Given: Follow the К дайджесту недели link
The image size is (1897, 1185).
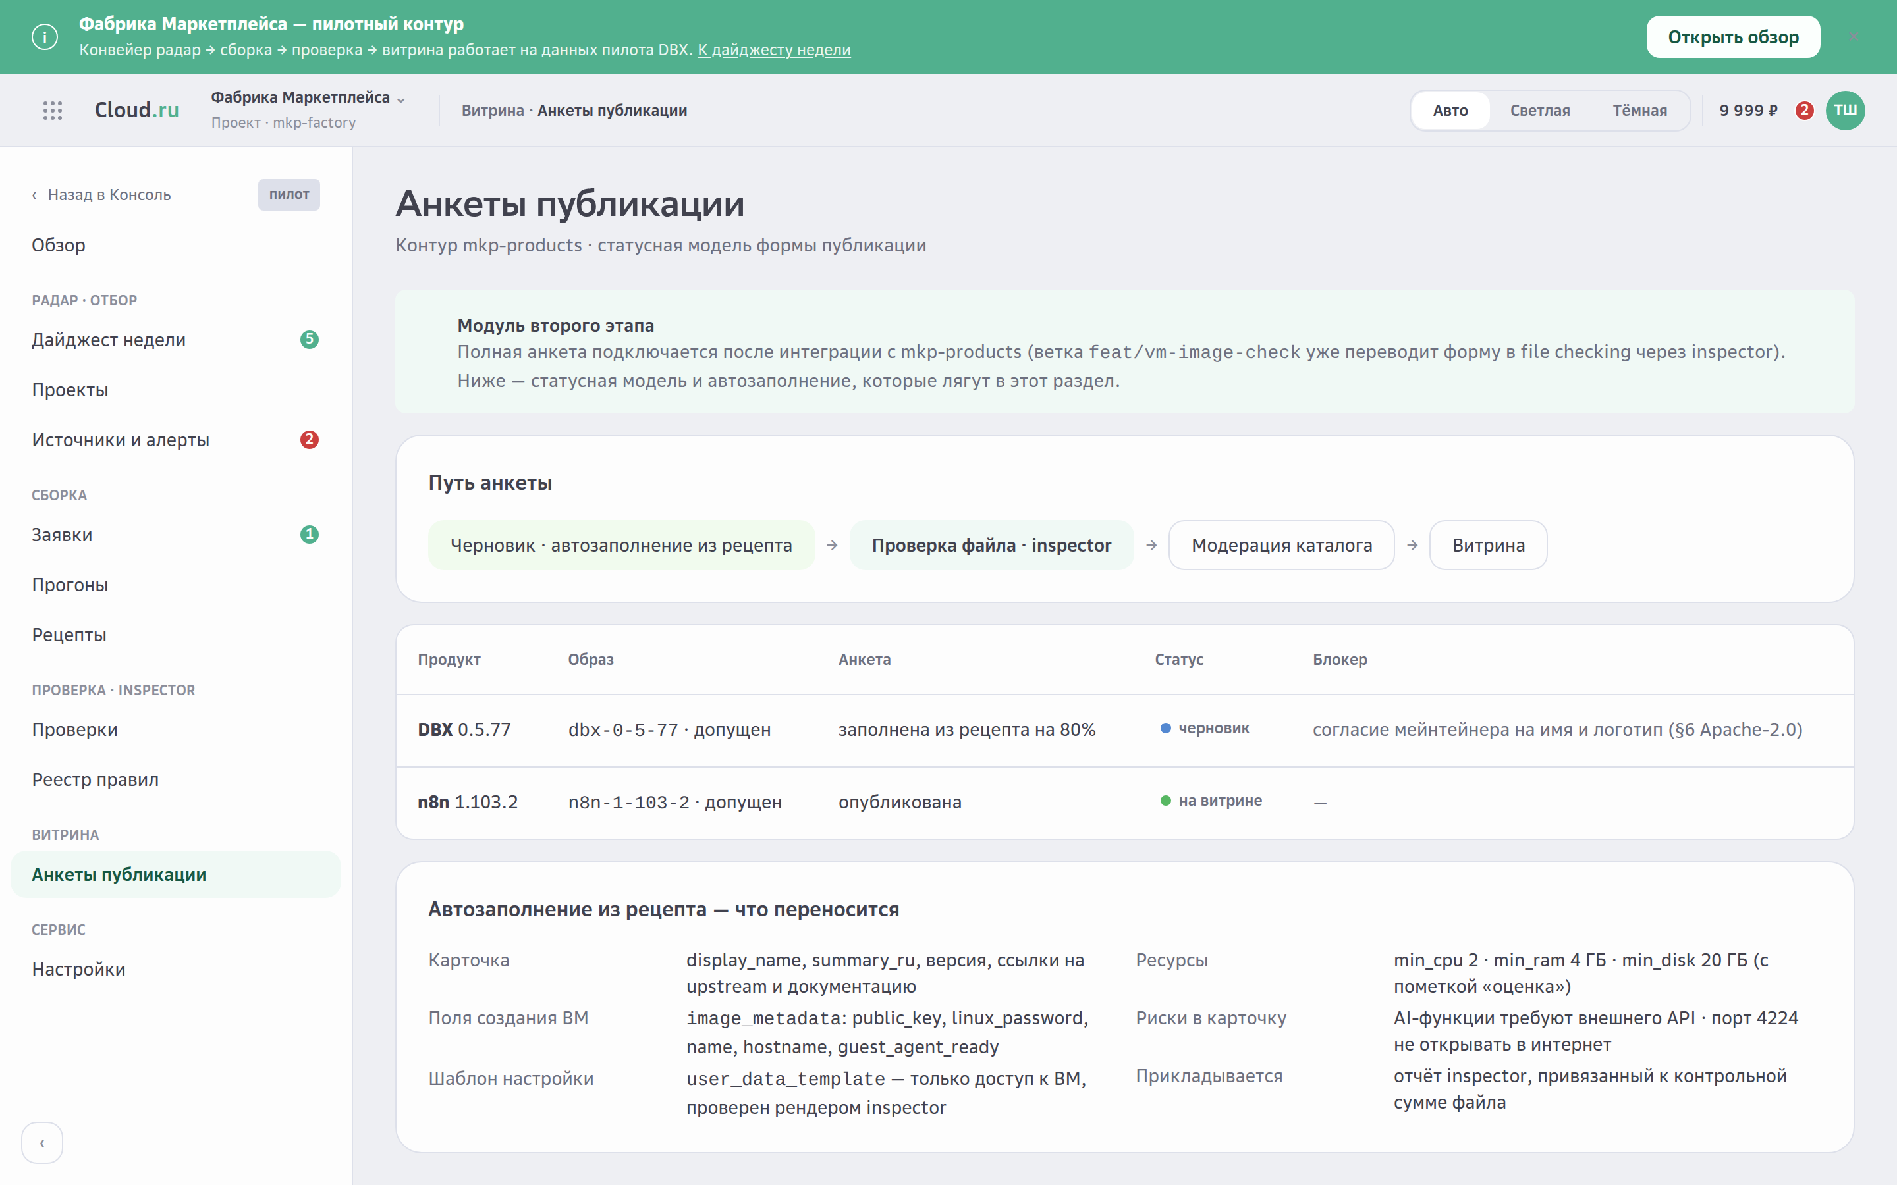Looking at the screenshot, I should [774, 50].
